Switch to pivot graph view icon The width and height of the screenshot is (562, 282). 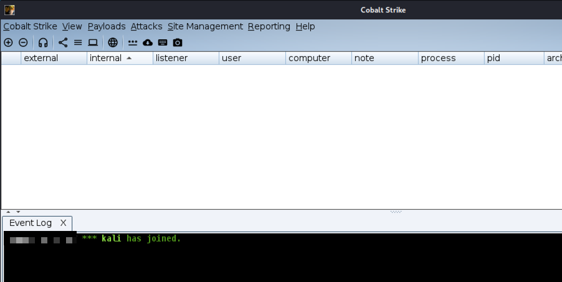[x=63, y=42]
